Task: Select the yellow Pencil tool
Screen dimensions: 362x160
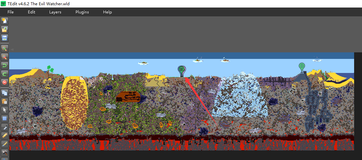Action: (x=5, y=135)
